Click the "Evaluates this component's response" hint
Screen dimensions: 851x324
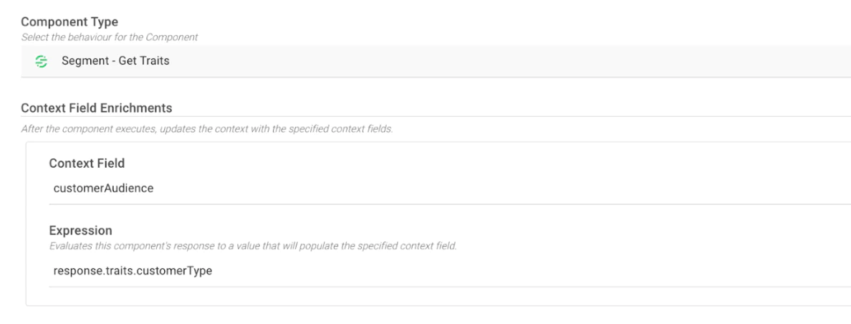(252, 246)
